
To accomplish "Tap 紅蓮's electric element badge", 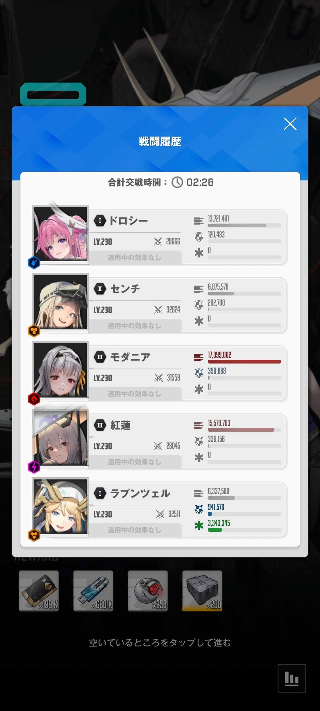I will pos(34,467).
